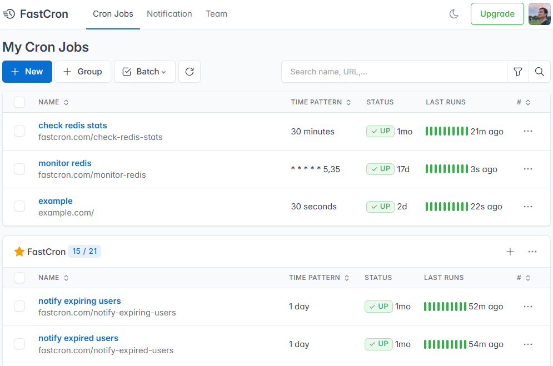Click the UP status badge for example
Image resolution: width=553 pixels, height=366 pixels.
[x=380, y=207]
